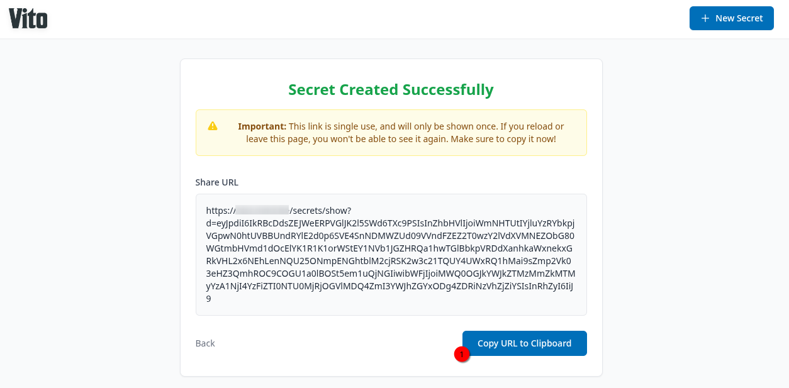The width and height of the screenshot is (789, 388).
Task: Click the Vito logo
Action: point(28,18)
